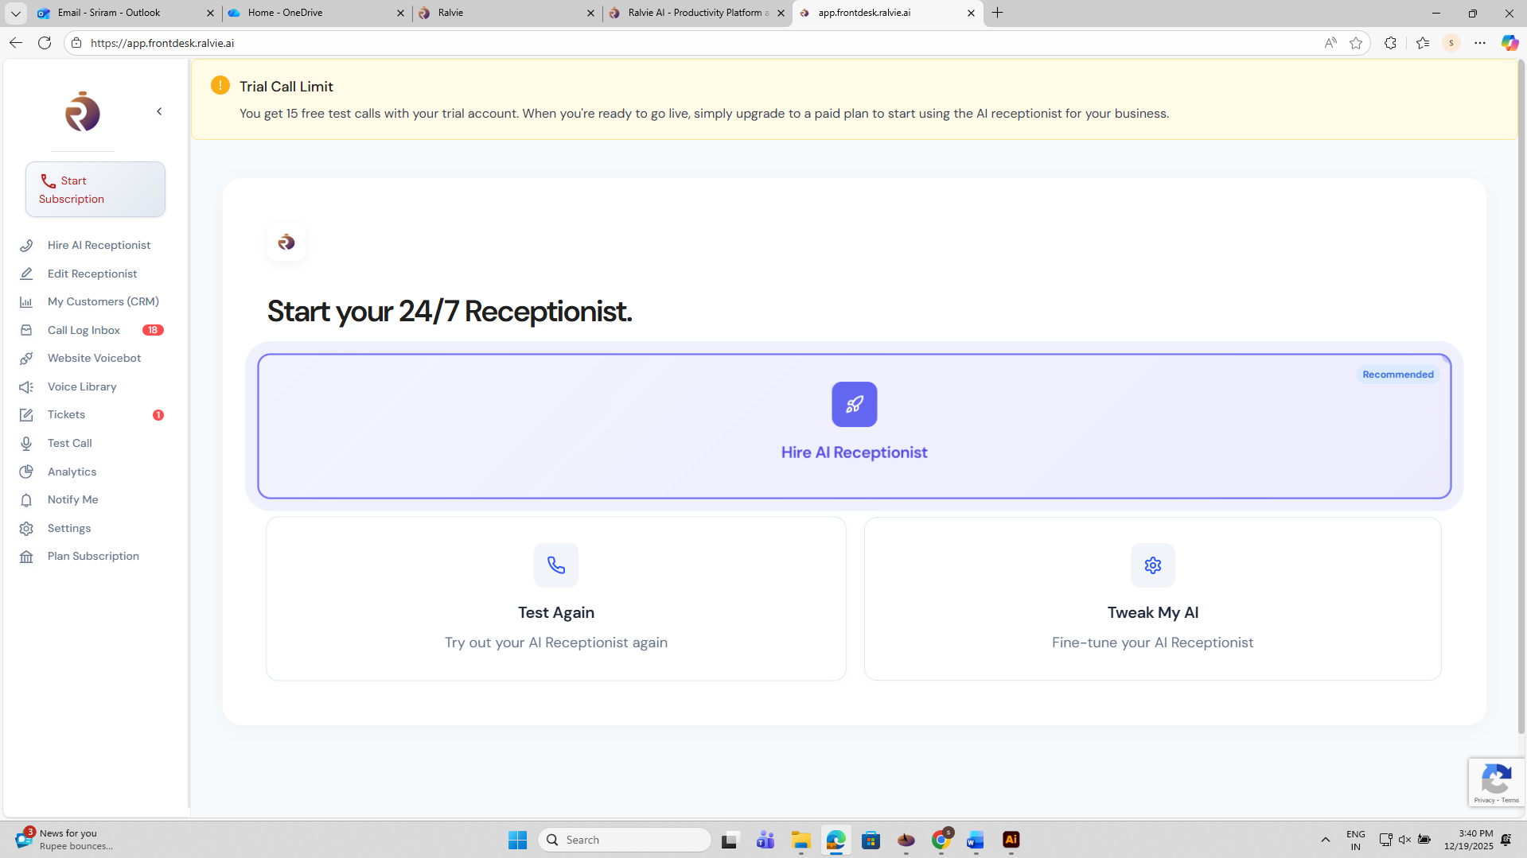The image size is (1527, 858).
Task: Open Edit Receptionist pencil icon
Action: pyautogui.click(x=26, y=274)
